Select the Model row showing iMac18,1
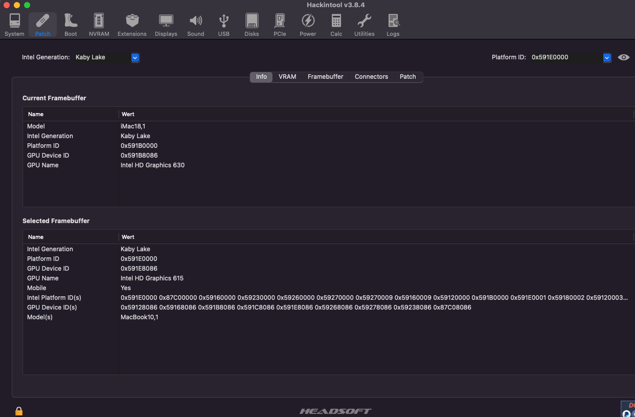The height and width of the screenshot is (417, 635). coord(329,126)
